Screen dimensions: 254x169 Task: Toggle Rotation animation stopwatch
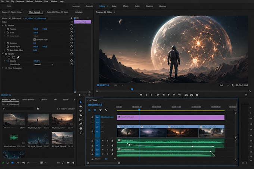[x=7, y=43]
